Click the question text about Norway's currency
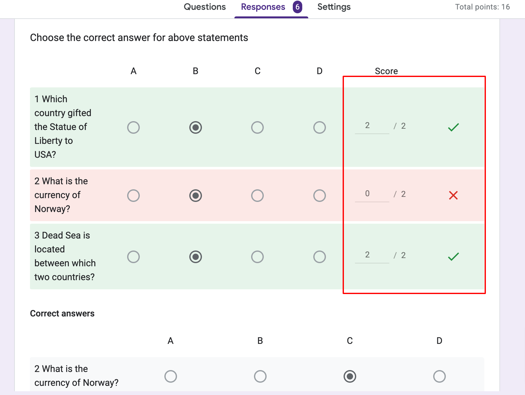This screenshot has width=525, height=395. pos(61,195)
